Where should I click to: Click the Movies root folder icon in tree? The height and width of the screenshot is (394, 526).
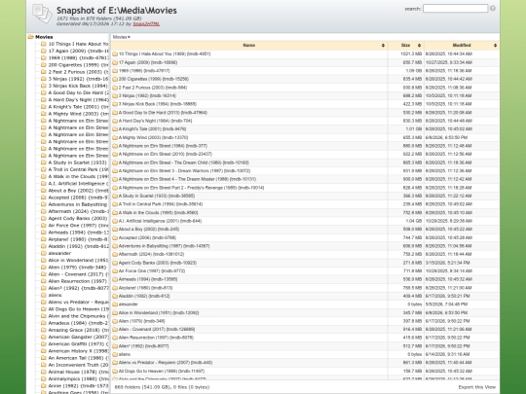[x=31, y=37]
